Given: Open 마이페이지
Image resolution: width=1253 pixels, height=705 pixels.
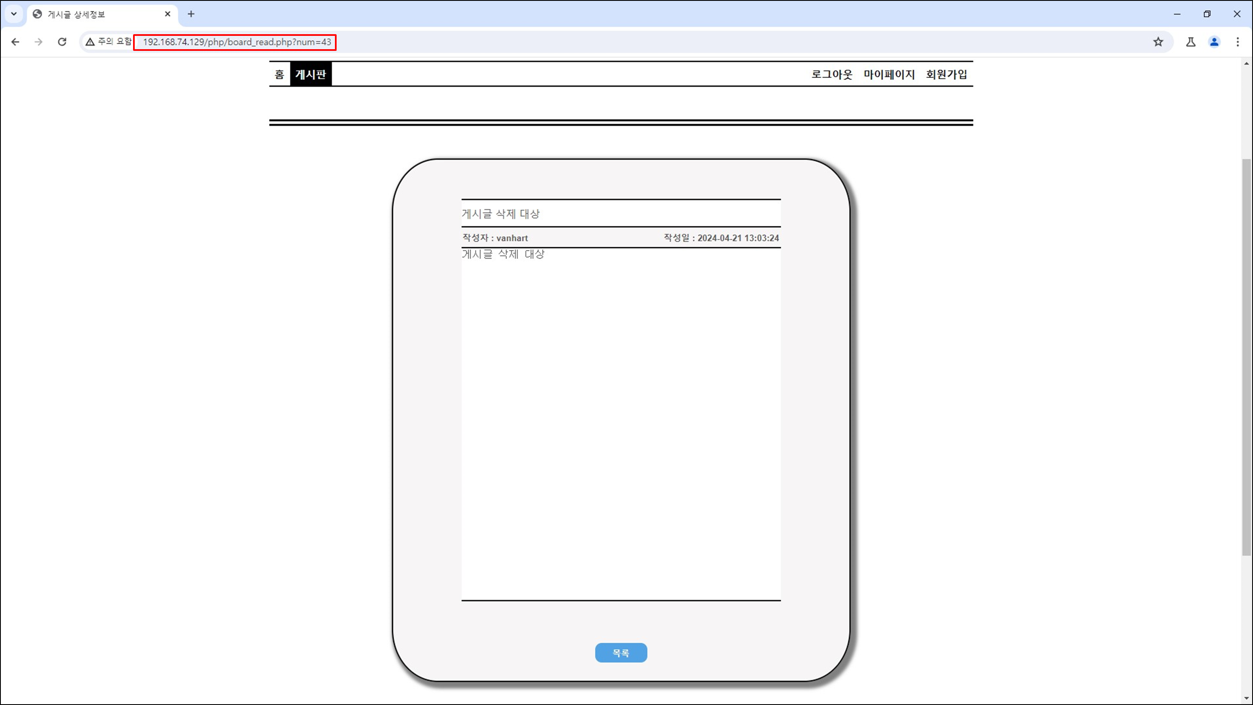Looking at the screenshot, I should click(x=889, y=74).
